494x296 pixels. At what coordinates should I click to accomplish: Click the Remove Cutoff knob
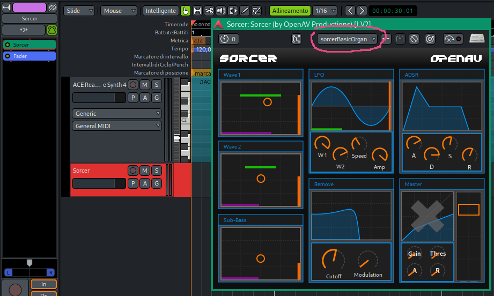point(333,260)
